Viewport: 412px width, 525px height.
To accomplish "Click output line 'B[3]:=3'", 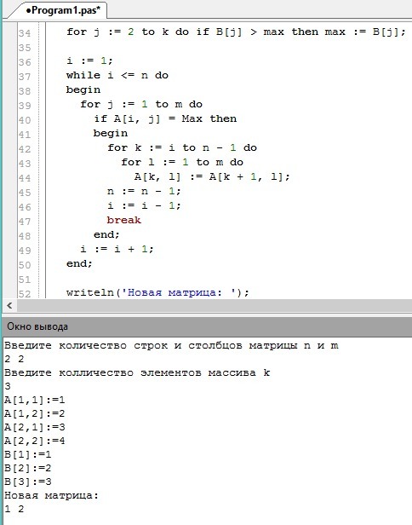I will 28,482.
